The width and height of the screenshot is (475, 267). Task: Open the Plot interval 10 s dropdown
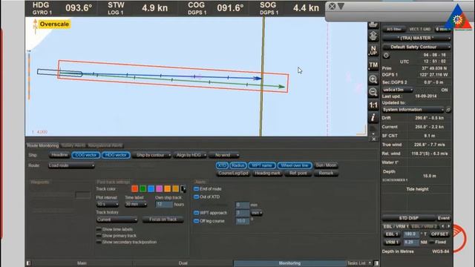tap(107, 205)
